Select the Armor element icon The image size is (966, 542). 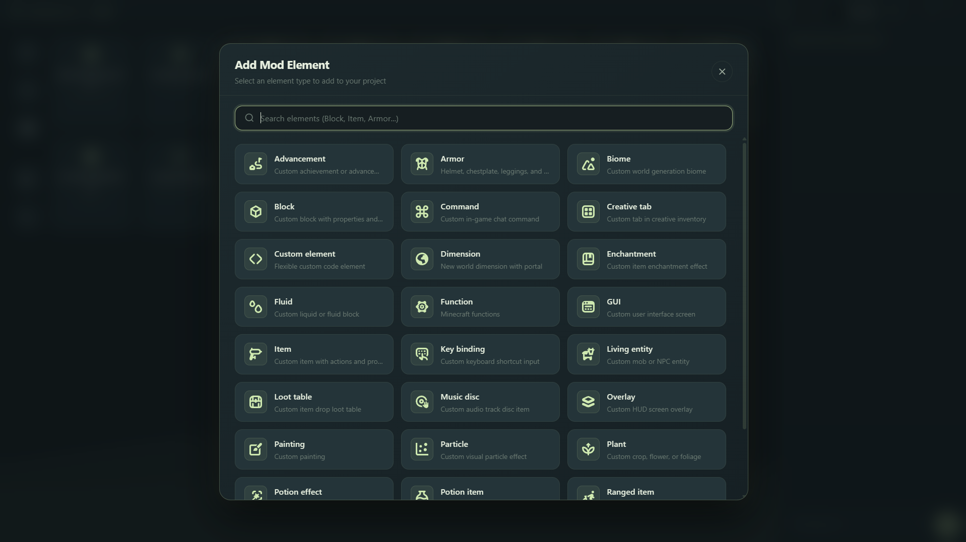(x=422, y=164)
